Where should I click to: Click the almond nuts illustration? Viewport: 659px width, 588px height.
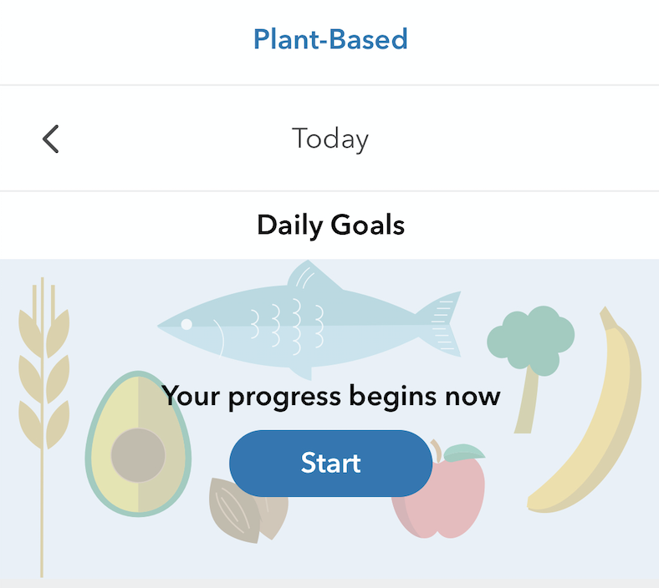pyautogui.click(x=243, y=511)
